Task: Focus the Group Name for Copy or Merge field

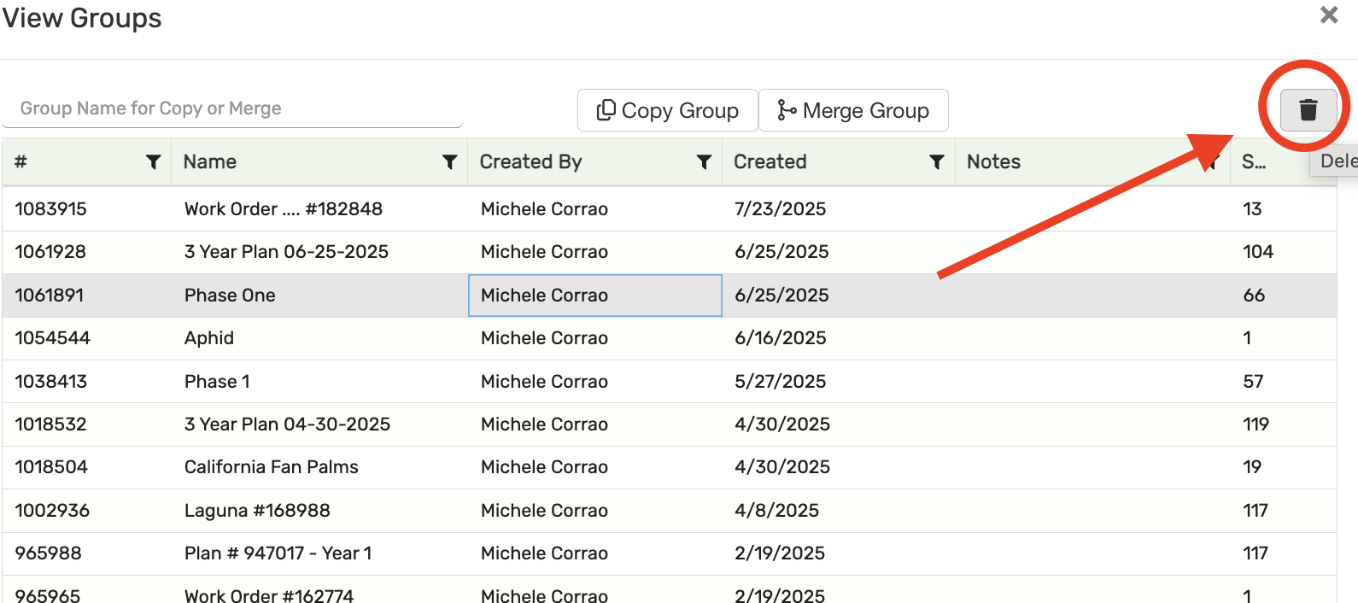Action: point(232,109)
